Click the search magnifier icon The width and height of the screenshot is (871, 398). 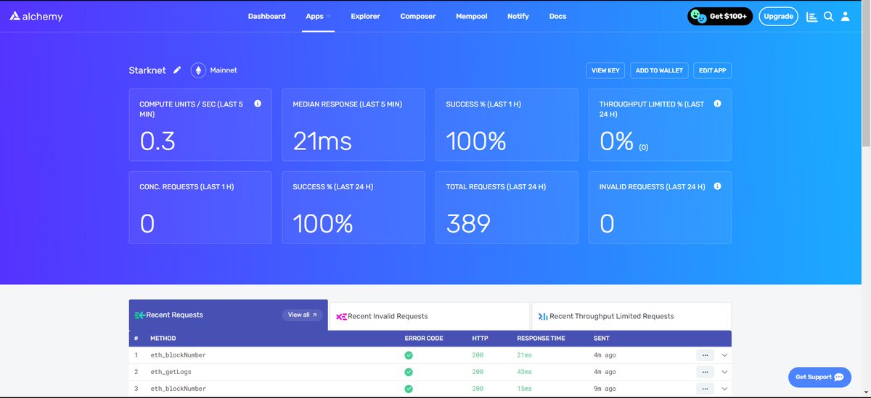point(828,16)
